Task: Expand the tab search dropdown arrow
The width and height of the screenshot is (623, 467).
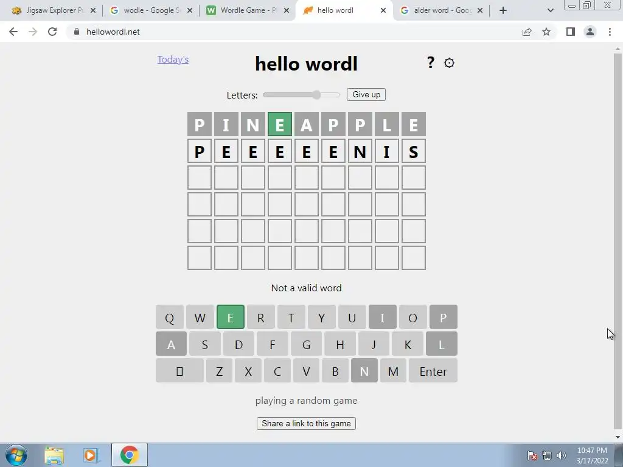Action: pos(550,10)
